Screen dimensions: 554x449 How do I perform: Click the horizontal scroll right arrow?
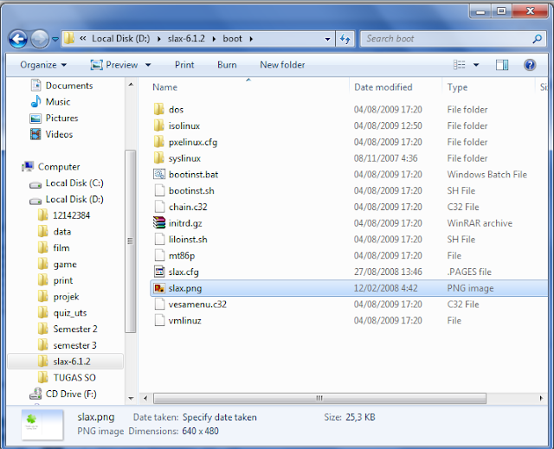[x=541, y=398]
